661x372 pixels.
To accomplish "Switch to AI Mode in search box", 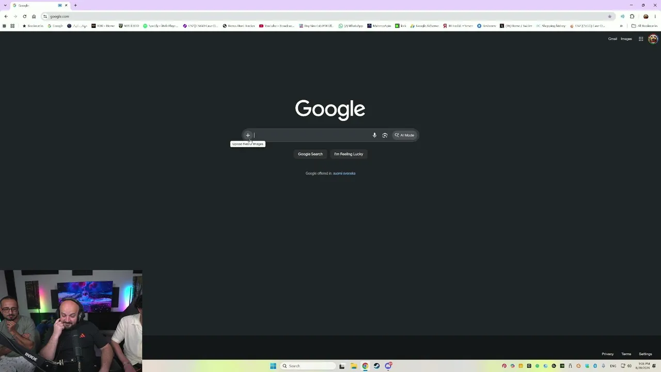I will point(404,135).
